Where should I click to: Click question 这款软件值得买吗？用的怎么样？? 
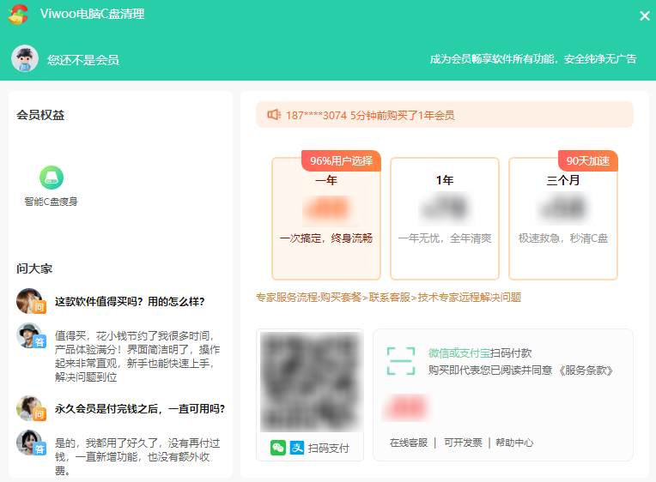(x=130, y=302)
